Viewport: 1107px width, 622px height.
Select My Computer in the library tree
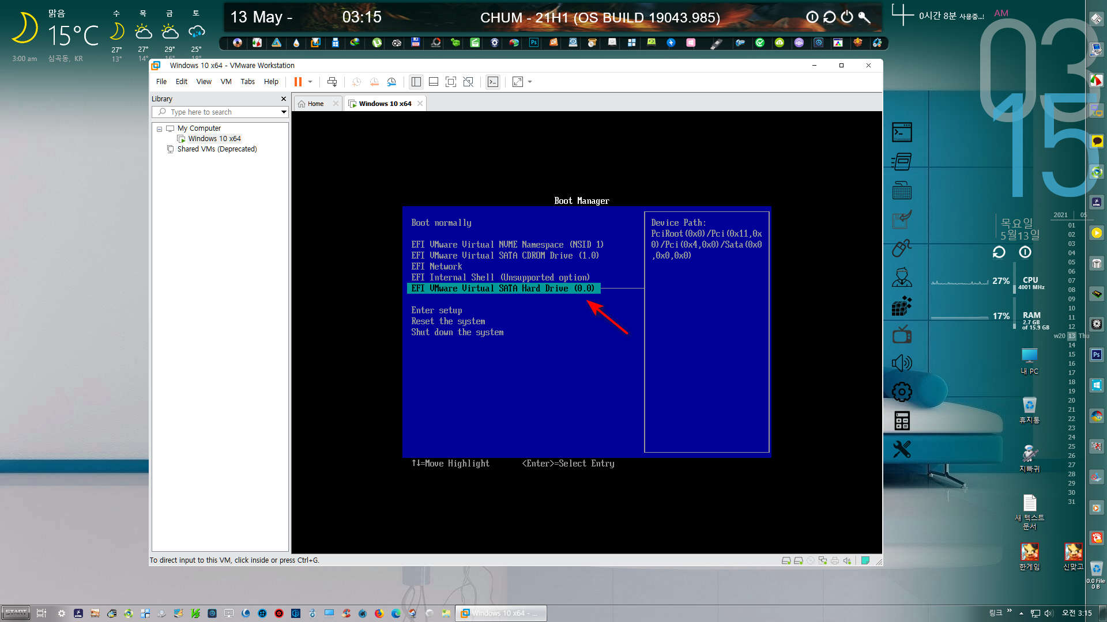(x=198, y=128)
